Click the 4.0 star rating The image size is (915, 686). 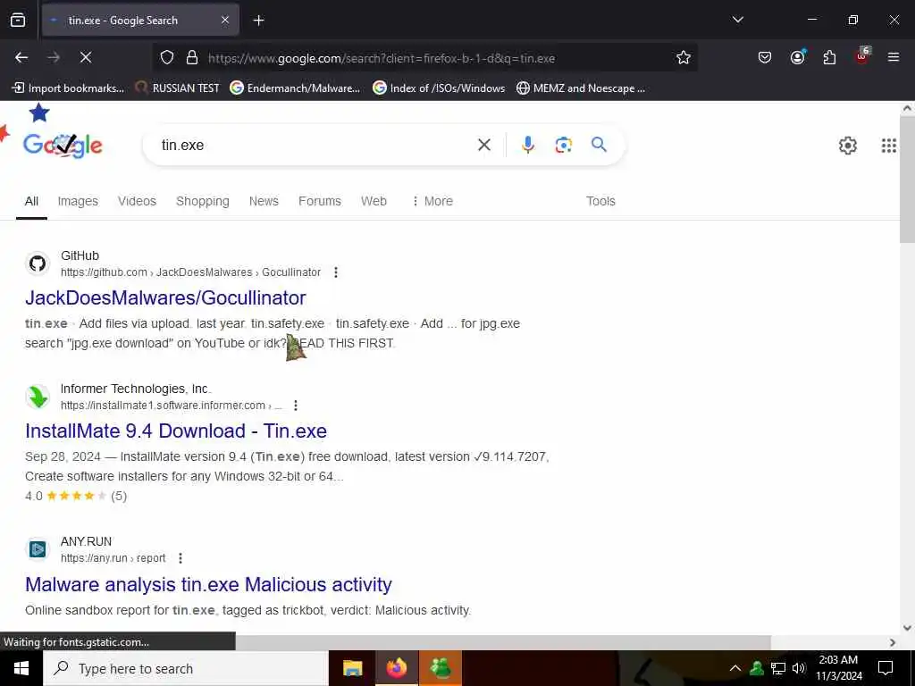[x=76, y=496]
